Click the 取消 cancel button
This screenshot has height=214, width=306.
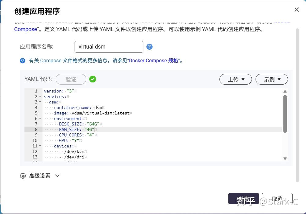pos(277,198)
